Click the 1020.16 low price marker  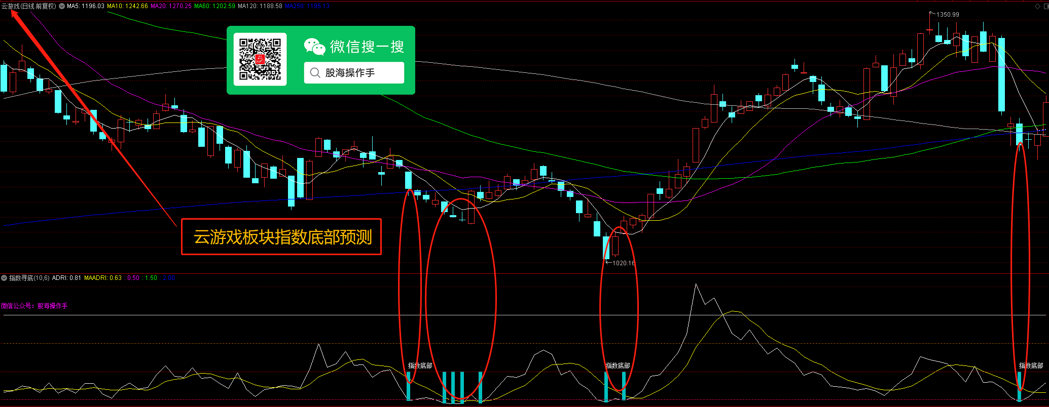[x=624, y=263]
